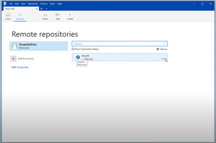Image resolution: width=216 pixels, height=143 pixels.
Task: Click the Bitbucket tag under drupal8
Action: 88,59
